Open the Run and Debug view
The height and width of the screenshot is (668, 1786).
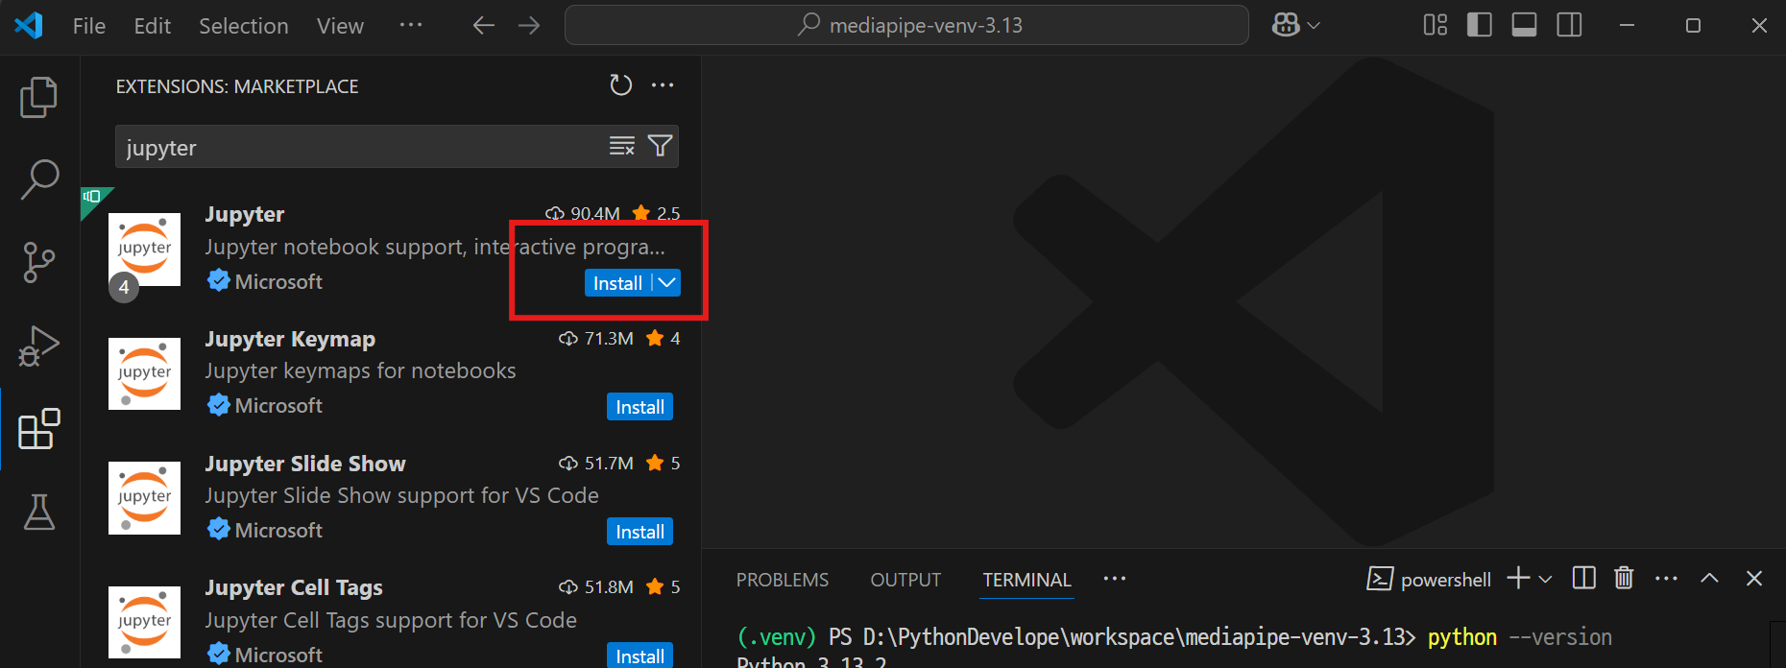pyautogui.click(x=39, y=346)
